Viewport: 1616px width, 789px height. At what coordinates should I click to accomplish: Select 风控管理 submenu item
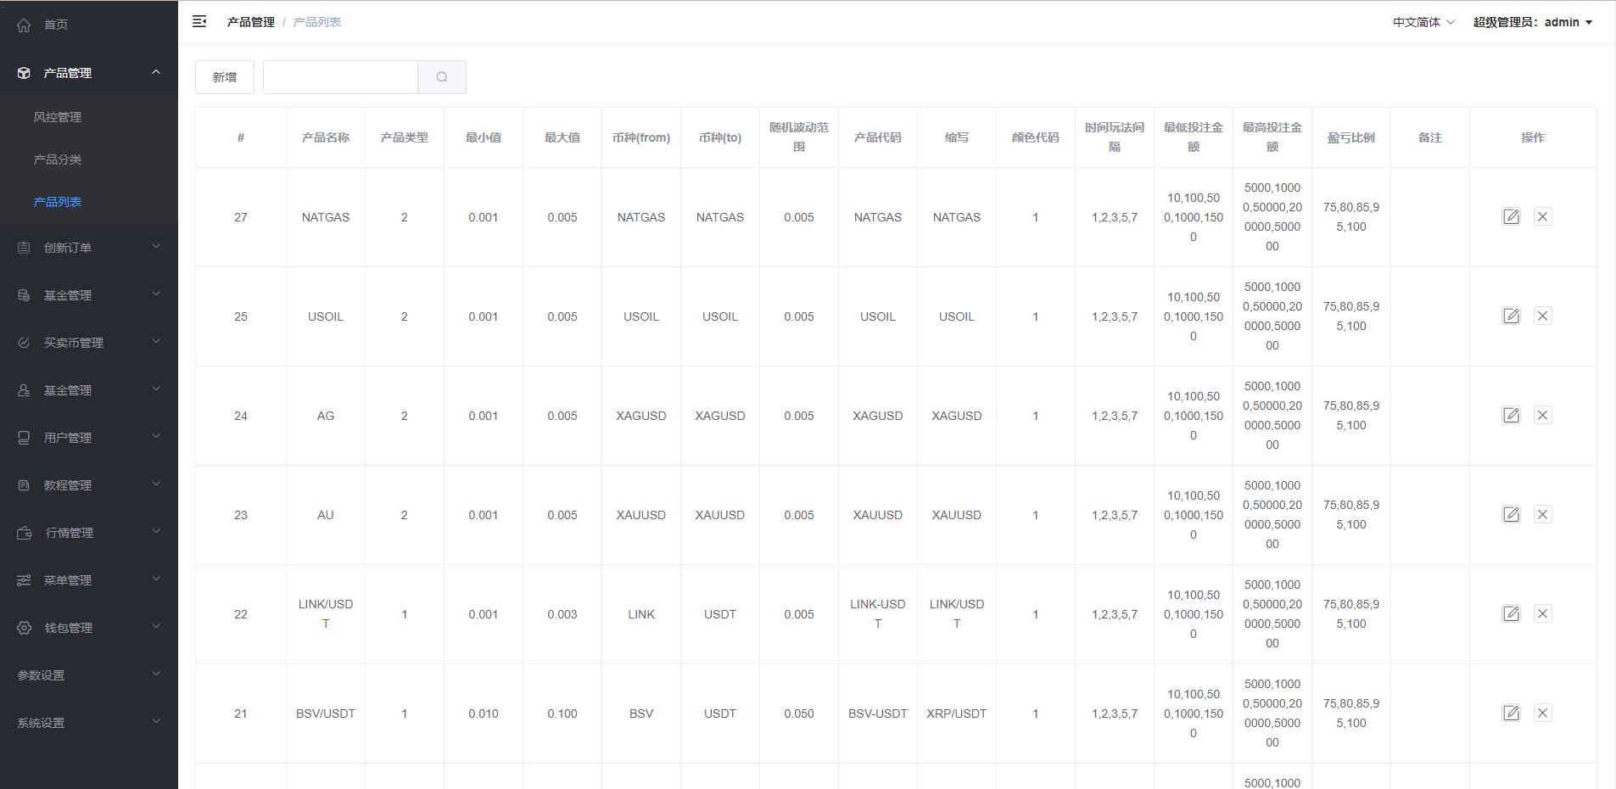pos(58,117)
